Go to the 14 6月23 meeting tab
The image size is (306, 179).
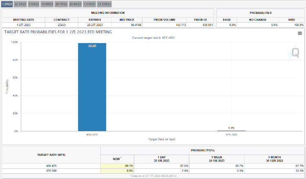47,4
